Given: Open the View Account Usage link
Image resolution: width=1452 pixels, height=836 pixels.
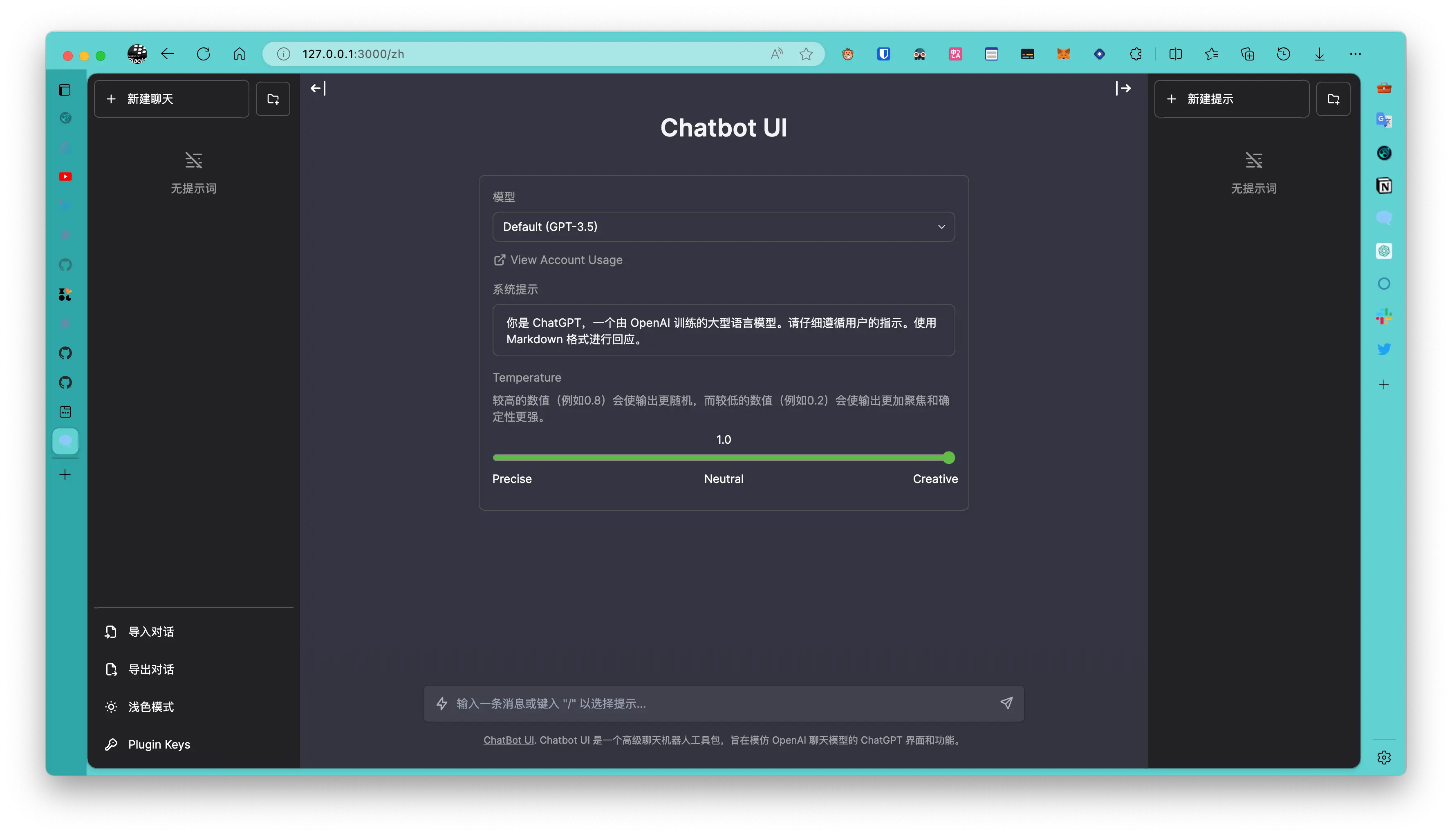Looking at the screenshot, I should click(565, 260).
